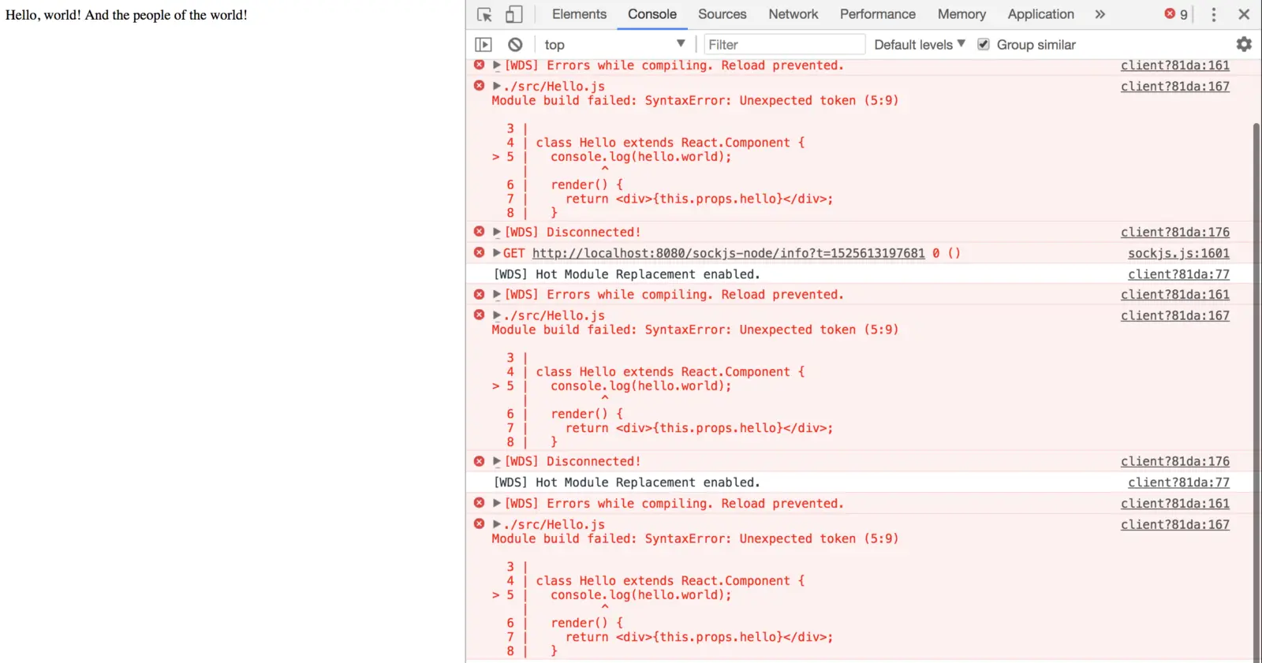Open the Default levels dropdown

[920, 45]
